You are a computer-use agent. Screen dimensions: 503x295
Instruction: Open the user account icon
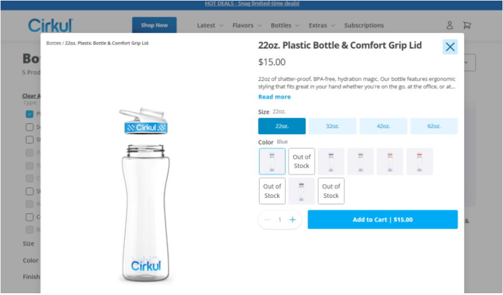point(450,25)
